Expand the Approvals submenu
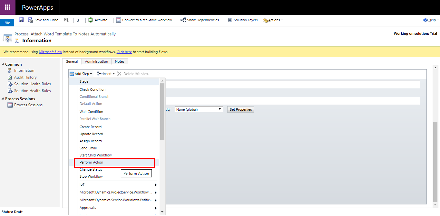This screenshot has width=440, height=216. tap(114, 208)
